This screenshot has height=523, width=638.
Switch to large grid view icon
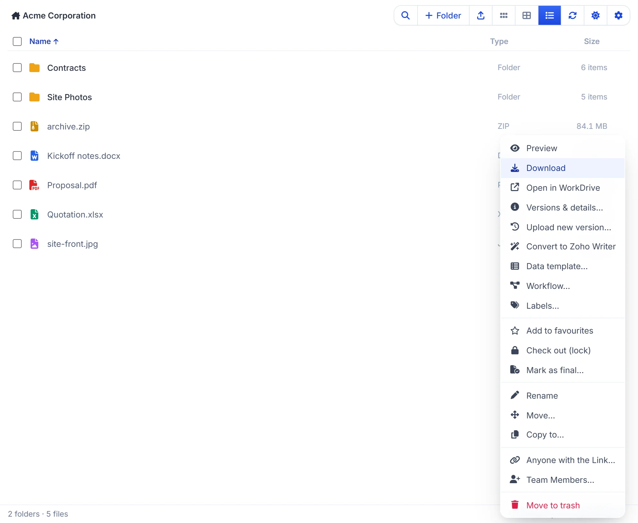527,15
